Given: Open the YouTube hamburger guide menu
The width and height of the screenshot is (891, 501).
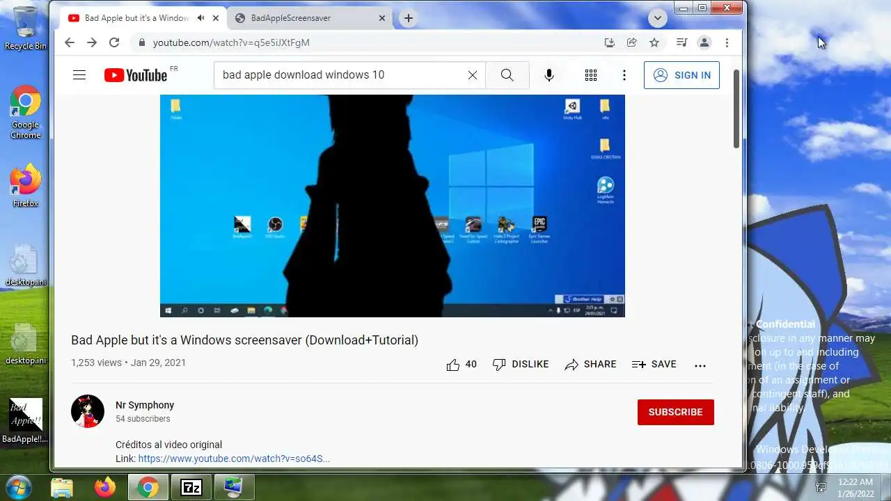Looking at the screenshot, I should (x=79, y=75).
